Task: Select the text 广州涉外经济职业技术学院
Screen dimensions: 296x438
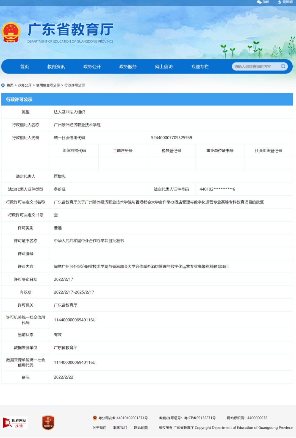Action: click(77, 125)
